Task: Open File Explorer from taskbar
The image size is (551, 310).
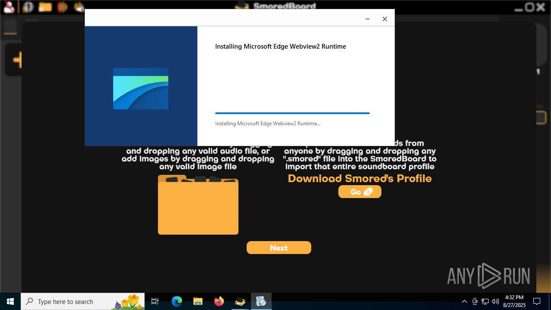Action: point(198,301)
